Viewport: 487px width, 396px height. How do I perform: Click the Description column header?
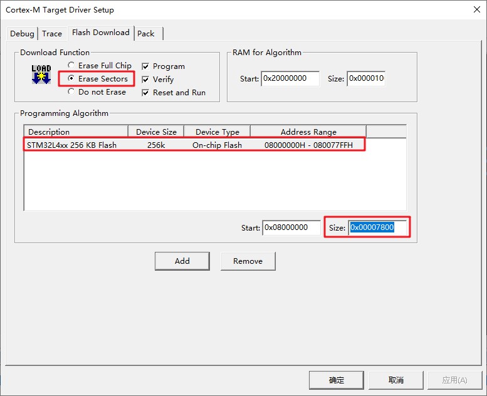(x=76, y=132)
